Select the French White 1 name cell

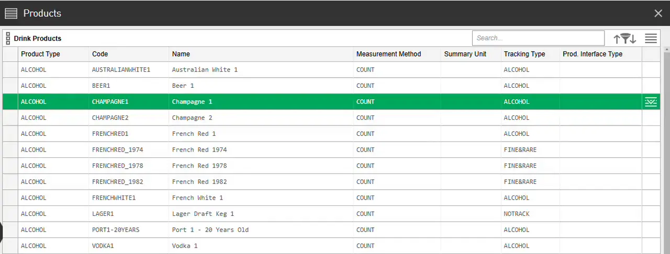point(261,198)
